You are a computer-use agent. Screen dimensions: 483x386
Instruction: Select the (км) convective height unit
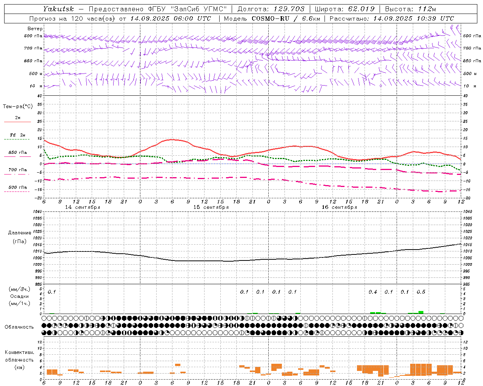click(19, 367)
